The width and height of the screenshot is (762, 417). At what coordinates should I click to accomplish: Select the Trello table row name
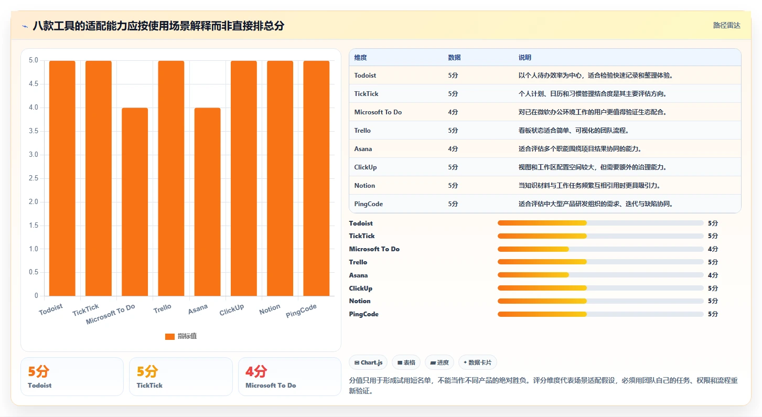(362, 131)
